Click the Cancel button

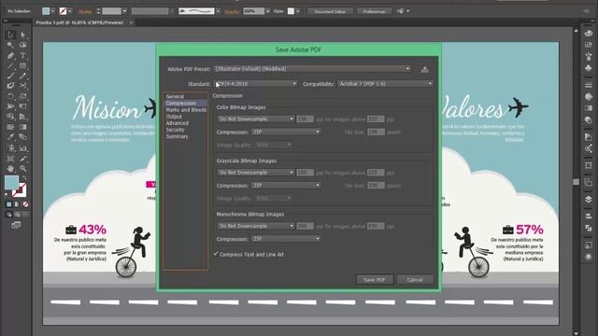click(x=415, y=280)
